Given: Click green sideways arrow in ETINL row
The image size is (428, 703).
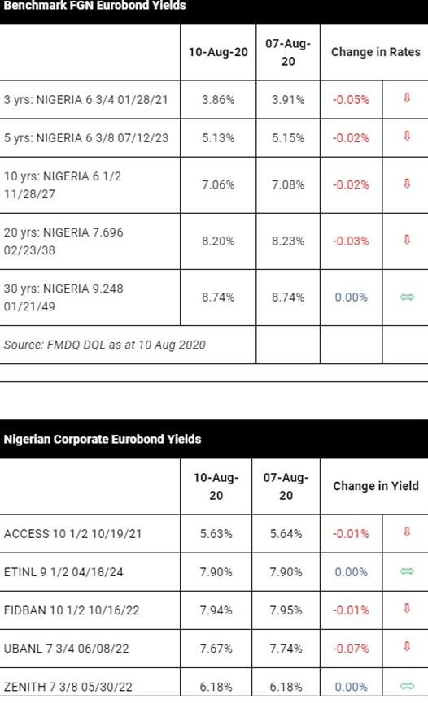Looking at the screenshot, I should (407, 571).
